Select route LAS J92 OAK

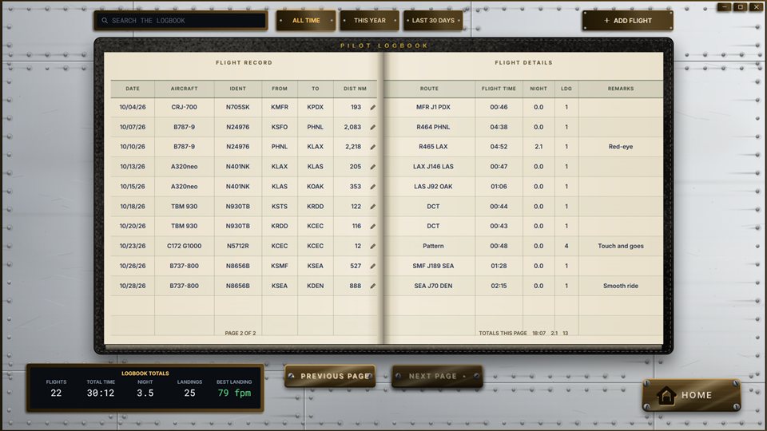[x=433, y=187]
